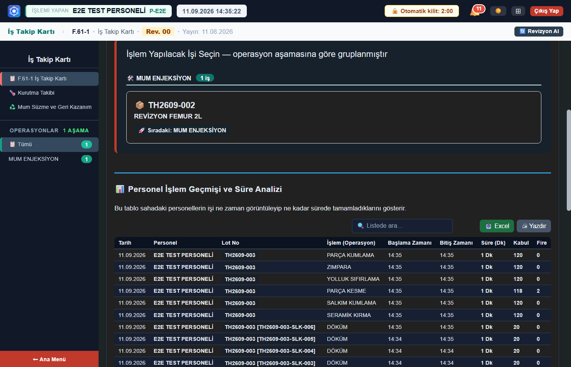Click the İş Takip Kartı page title

pyautogui.click(x=31, y=32)
